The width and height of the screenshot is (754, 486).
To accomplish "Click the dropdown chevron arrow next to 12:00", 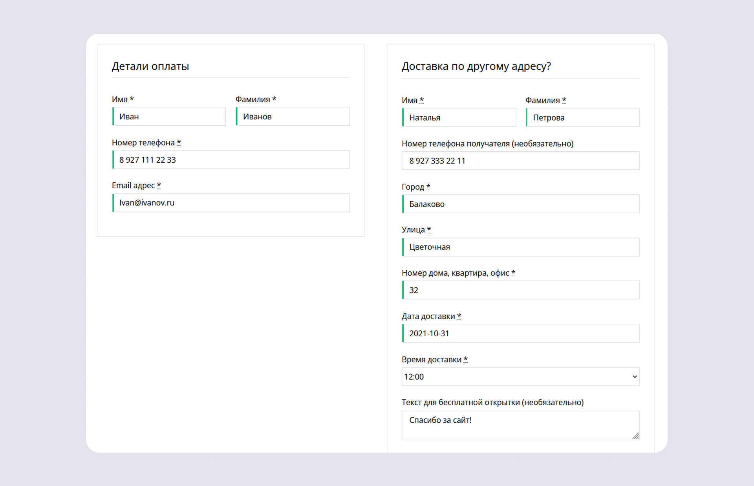I will 635,377.
